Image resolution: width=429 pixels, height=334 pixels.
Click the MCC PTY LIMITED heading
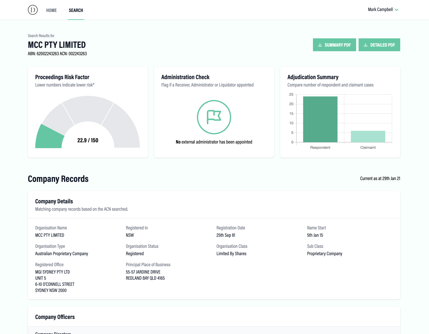[x=57, y=45]
